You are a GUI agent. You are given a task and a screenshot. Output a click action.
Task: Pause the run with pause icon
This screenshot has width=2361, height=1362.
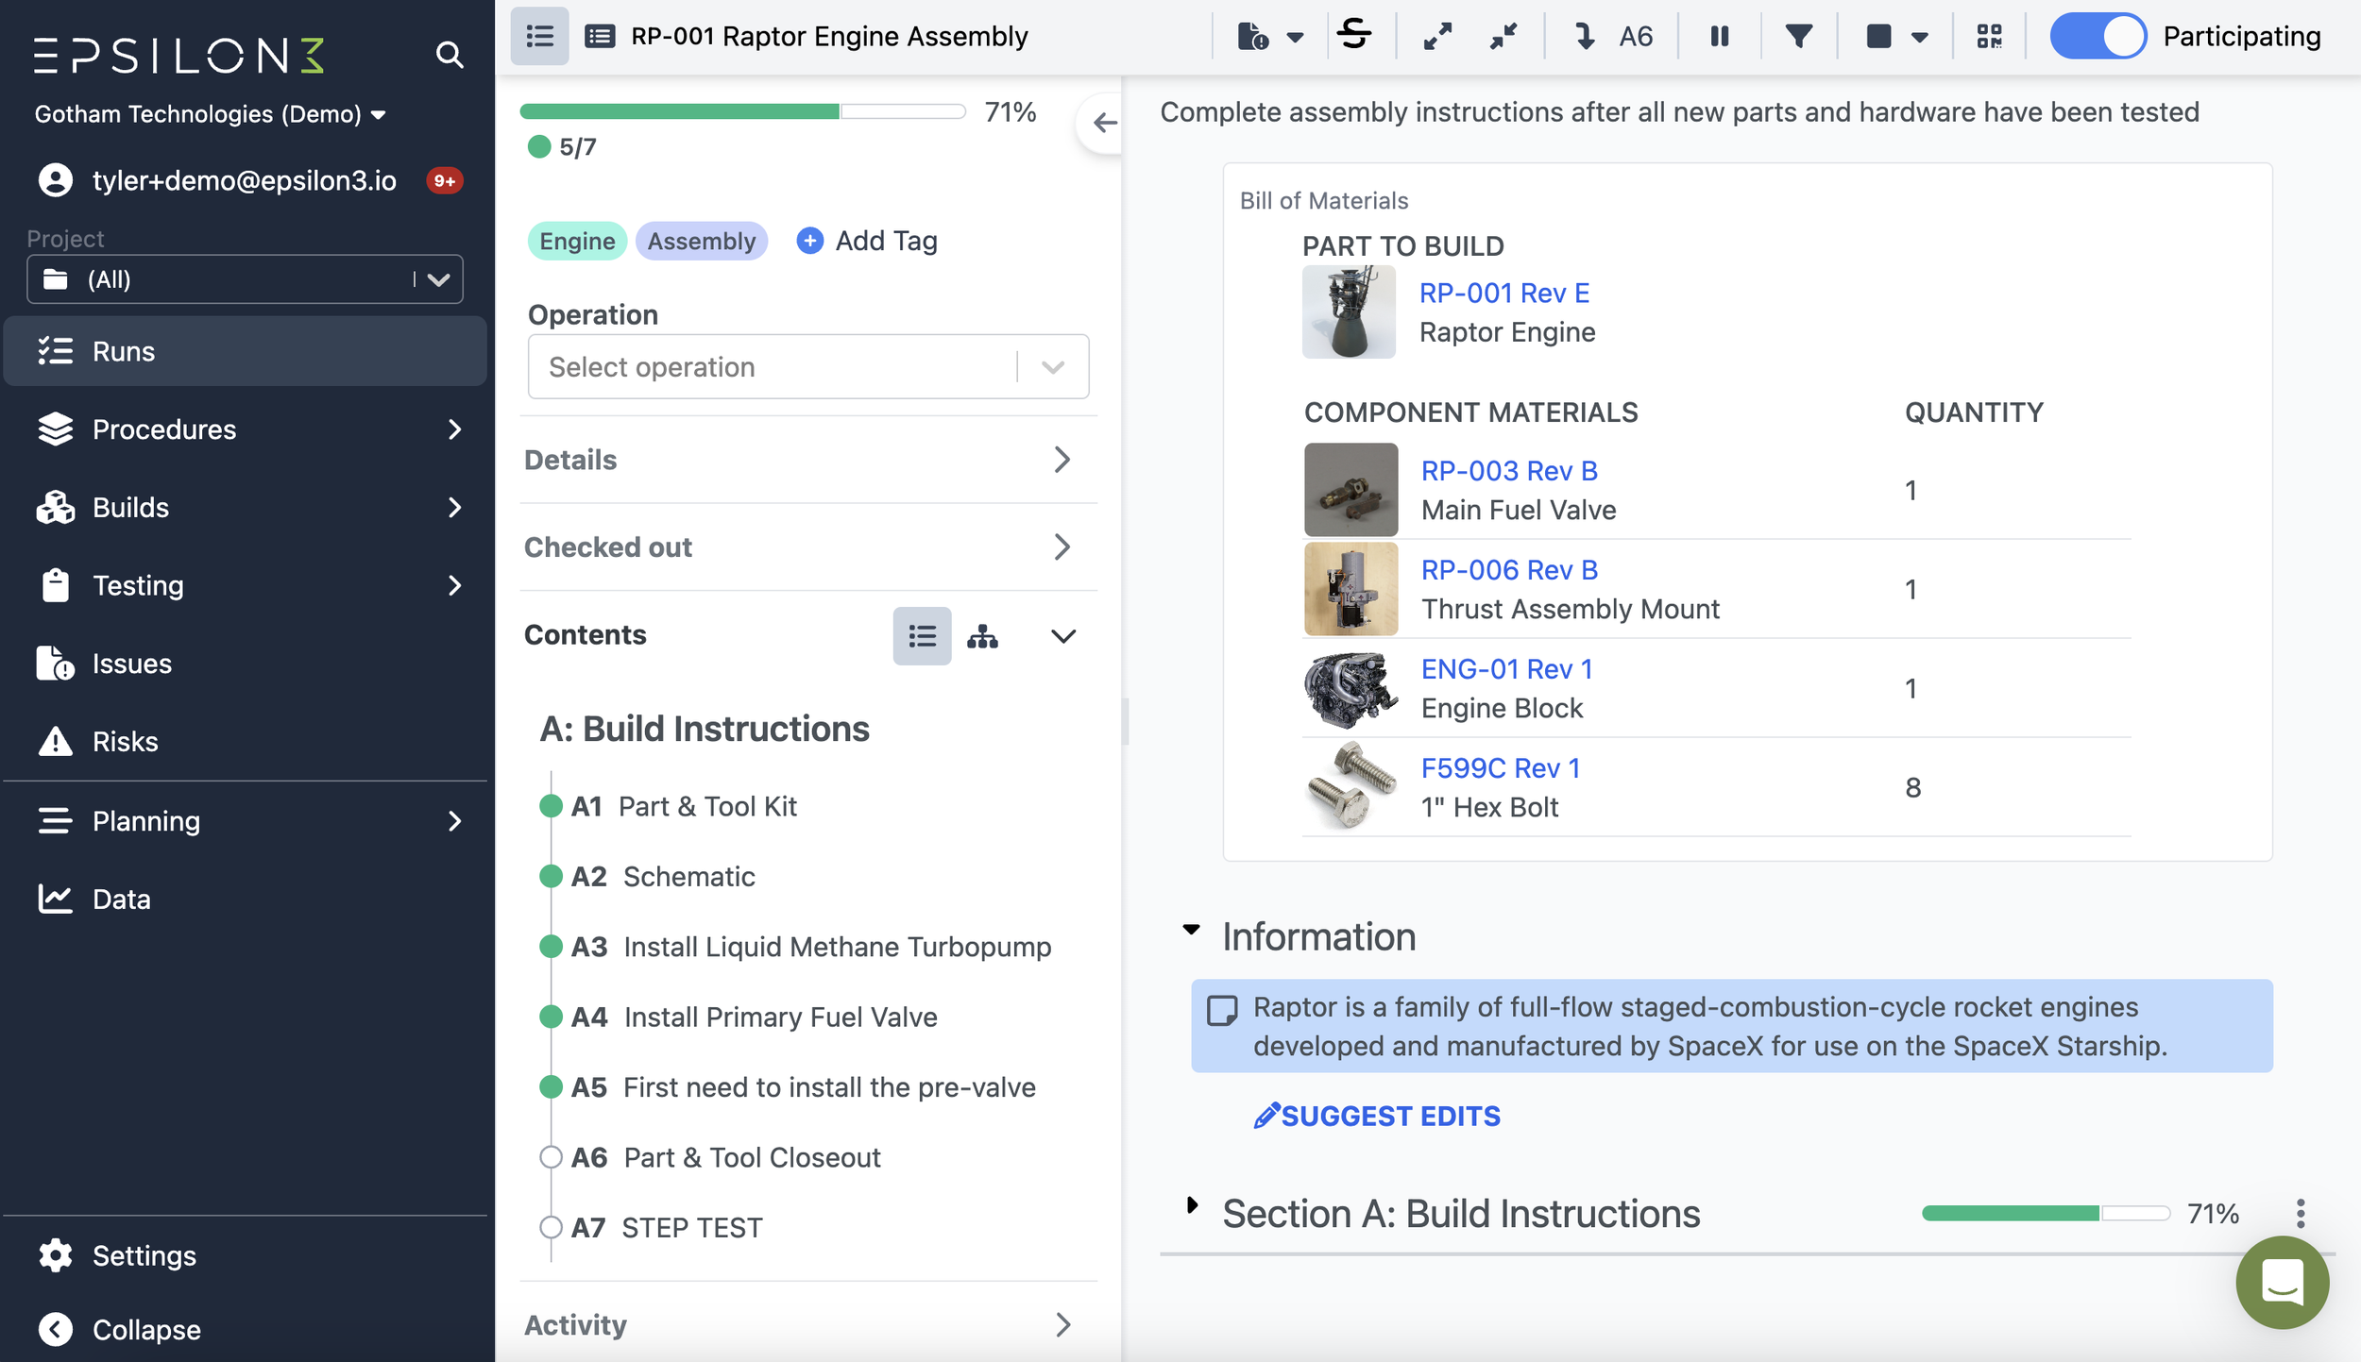pos(1720,37)
